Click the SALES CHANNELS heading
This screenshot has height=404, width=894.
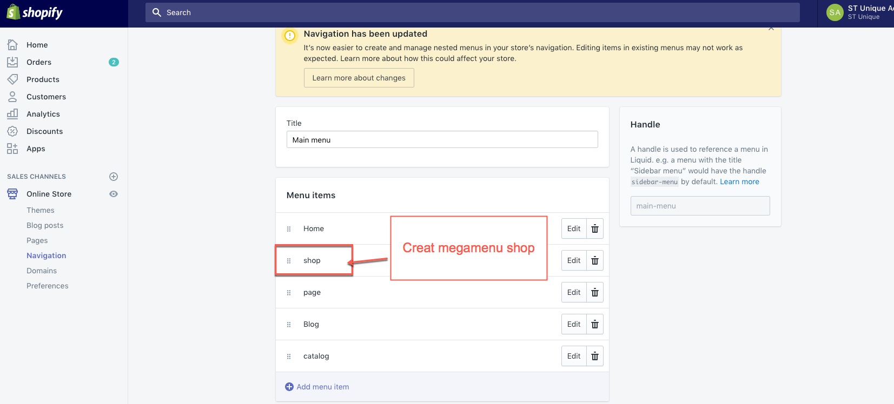pos(36,177)
